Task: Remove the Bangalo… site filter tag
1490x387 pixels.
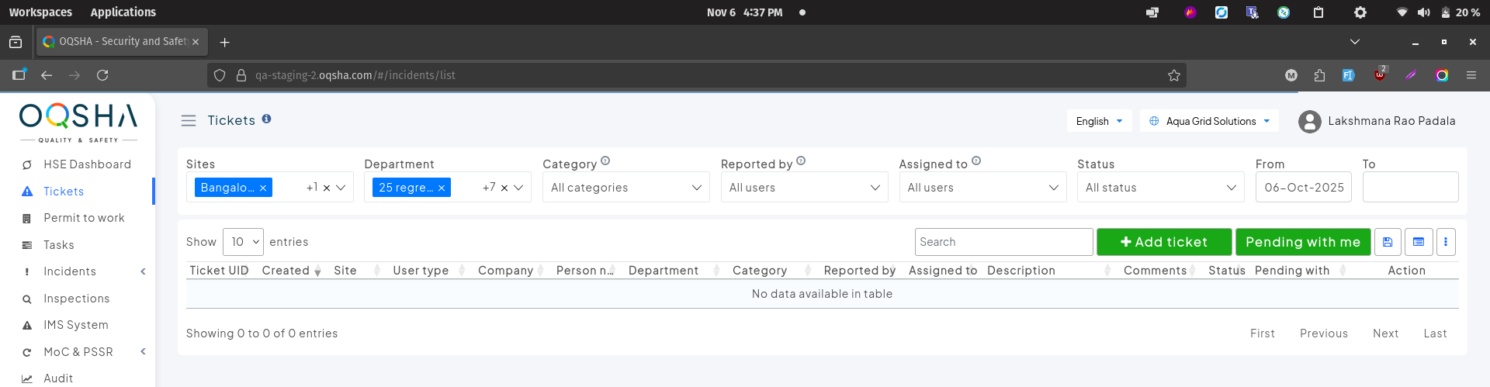Action: pos(263,188)
